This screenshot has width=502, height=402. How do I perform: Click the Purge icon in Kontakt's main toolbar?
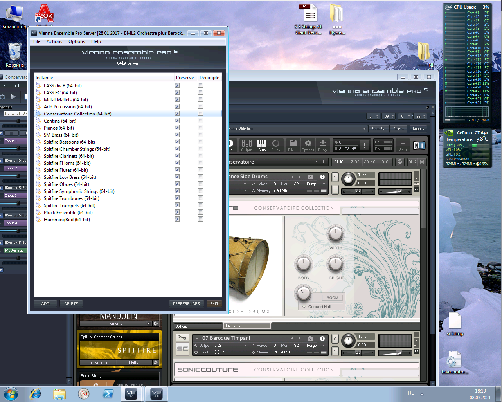[x=323, y=145]
